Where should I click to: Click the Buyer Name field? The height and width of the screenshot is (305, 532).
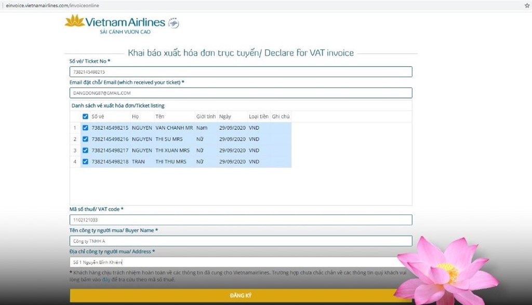coord(241,241)
